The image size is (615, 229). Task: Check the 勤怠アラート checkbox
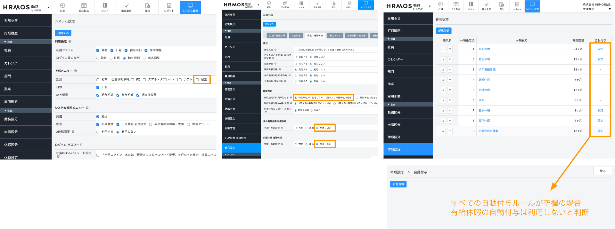pyautogui.click(x=188, y=124)
